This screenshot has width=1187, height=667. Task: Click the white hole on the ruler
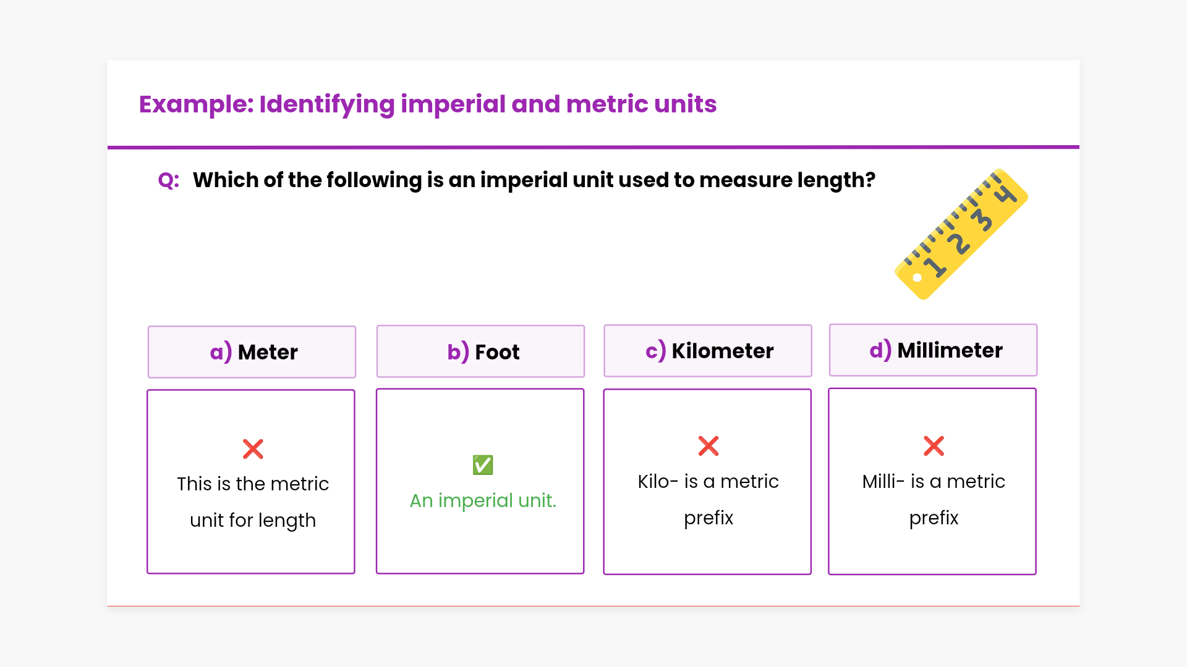click(917, 278)
